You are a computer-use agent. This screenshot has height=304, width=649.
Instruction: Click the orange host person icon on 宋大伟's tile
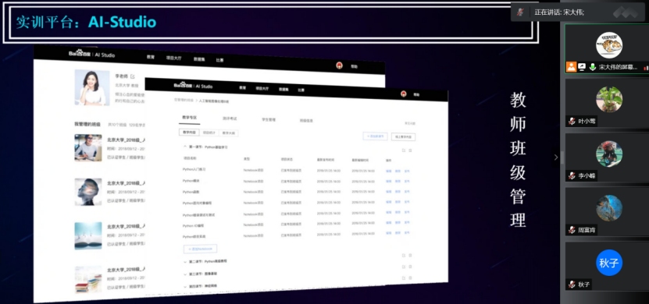(x=572, y=67)
